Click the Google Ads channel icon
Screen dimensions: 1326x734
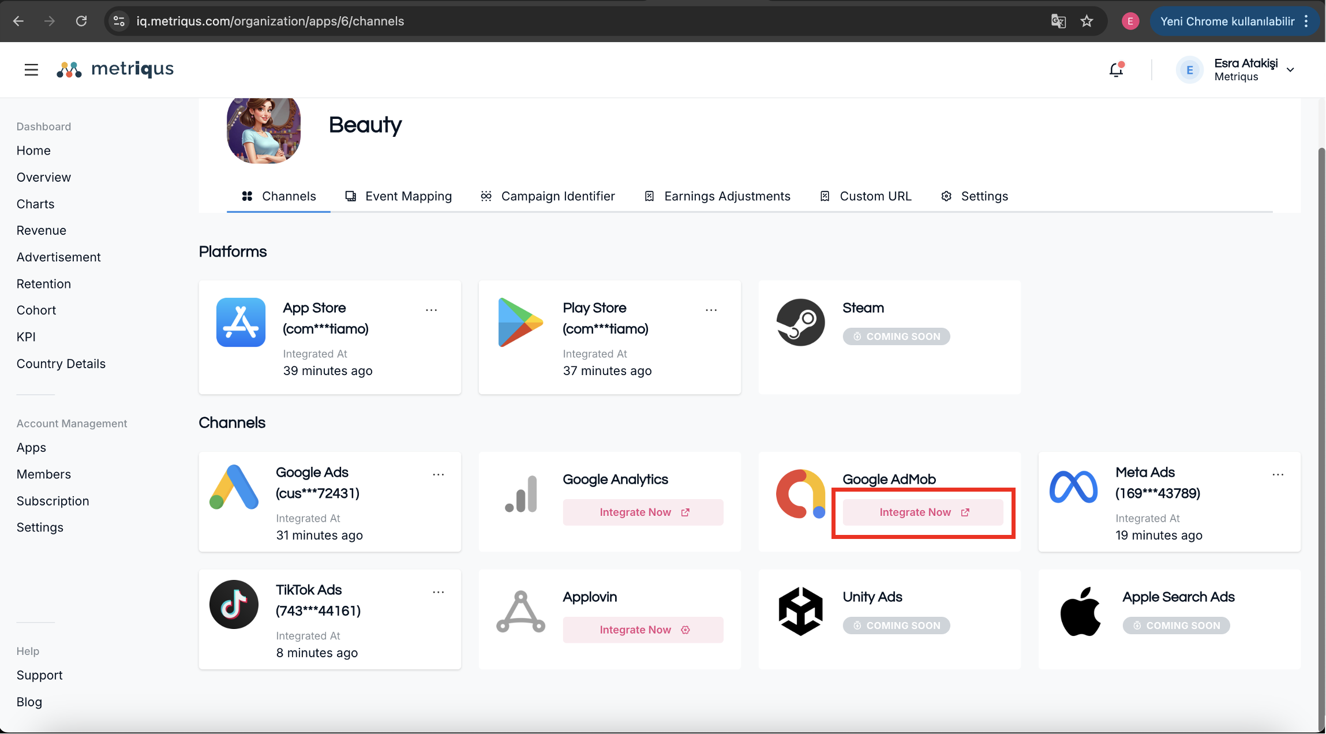point(234,487)
